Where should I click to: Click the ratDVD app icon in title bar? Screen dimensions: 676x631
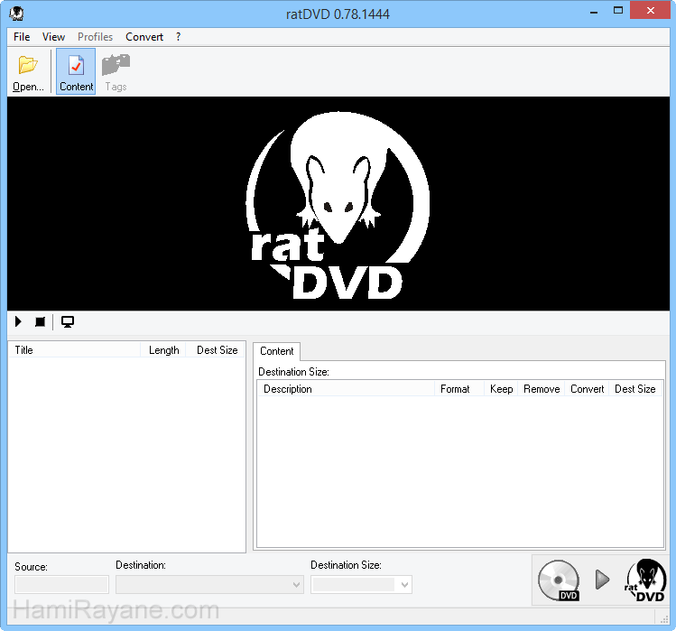click(16, 14)
